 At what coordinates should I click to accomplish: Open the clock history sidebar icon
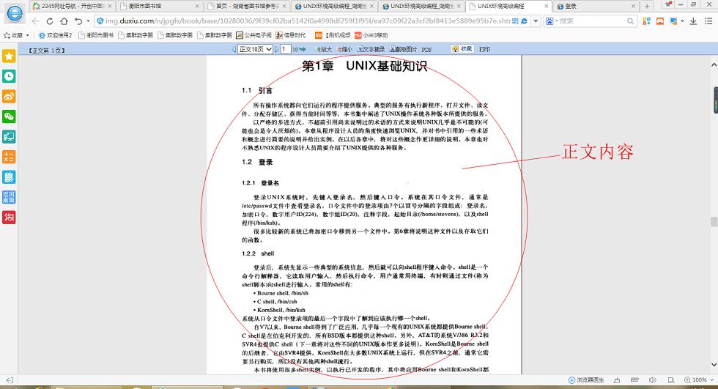[9, 76]
